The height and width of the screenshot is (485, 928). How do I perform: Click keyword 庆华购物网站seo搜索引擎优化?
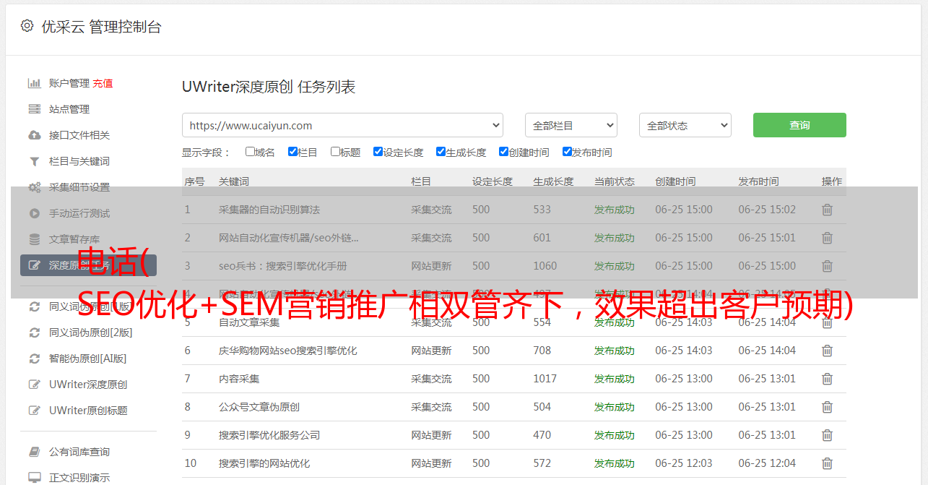tap(288, 351)
